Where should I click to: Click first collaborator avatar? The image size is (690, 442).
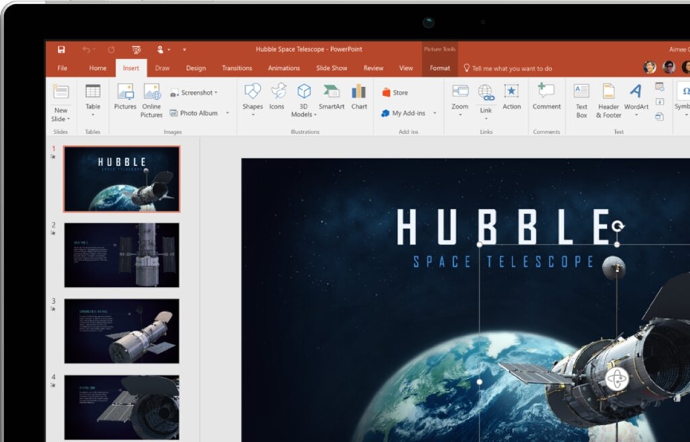650,67
